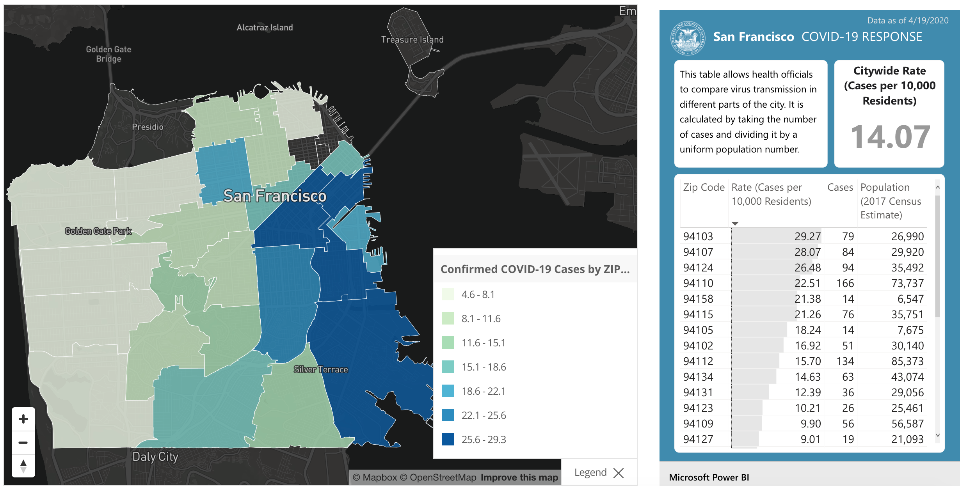Zoom out with the minus button
Viewport: 960px width, 486px height.
[23, 442]
